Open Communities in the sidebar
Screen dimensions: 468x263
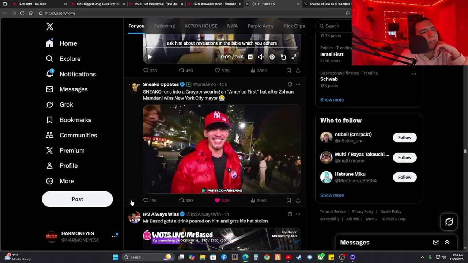[x=71, y=135]
